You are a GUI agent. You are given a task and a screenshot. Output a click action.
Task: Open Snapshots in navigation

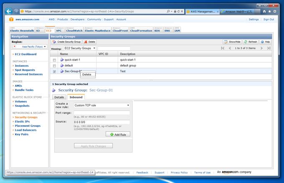point(22,106)
